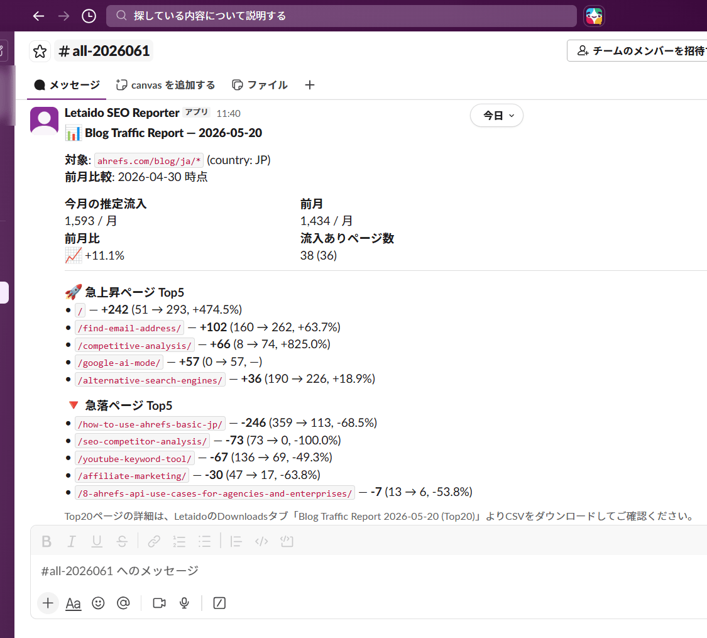Switch to the メッセージ tab
The height and width of the screenshot is (638, 707).
point(67,85)
